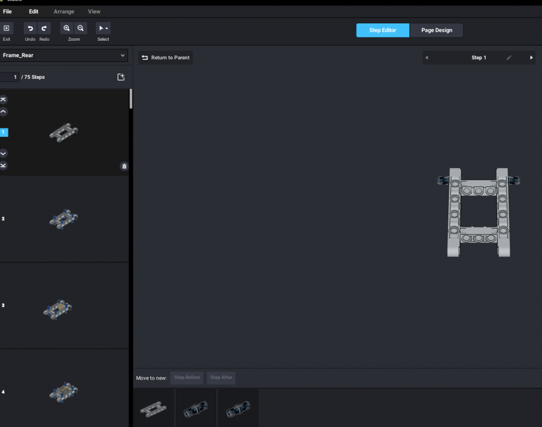This screenshot has width=542, height=427.
Task: Move step down one position
Action: click(x=4, y=153)
